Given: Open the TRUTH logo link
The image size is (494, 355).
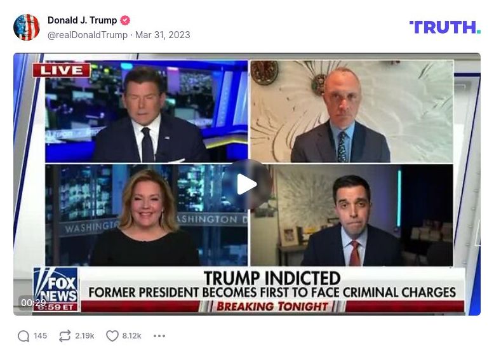Looking at the screenshot, I should pos(445,27).
